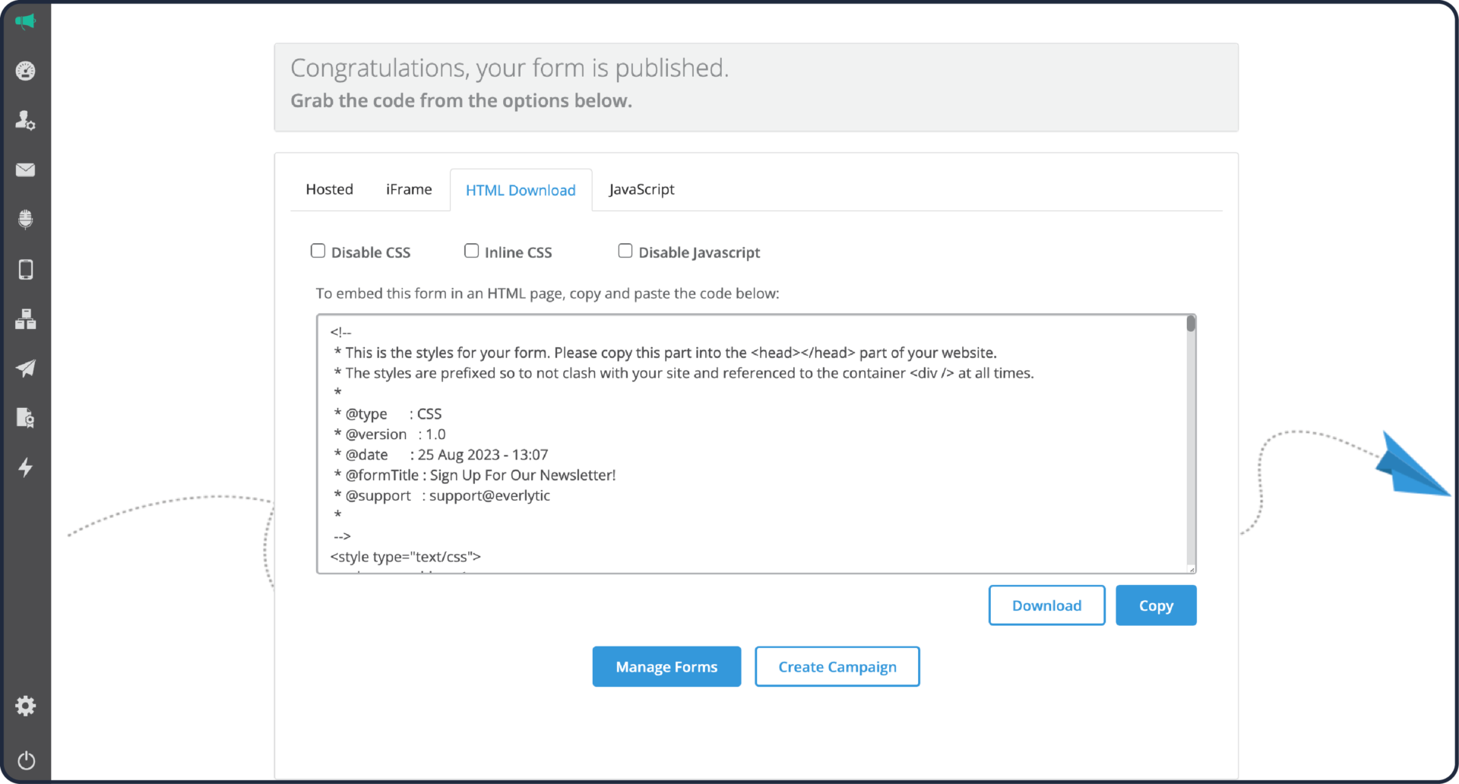Open the mobile phone icon in sidebar

coord(25,270)
